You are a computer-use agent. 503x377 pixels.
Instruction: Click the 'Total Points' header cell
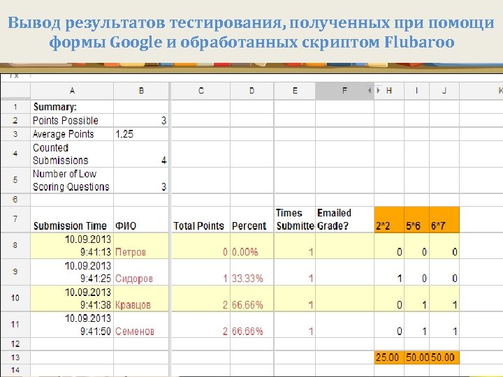coord(201,220)
